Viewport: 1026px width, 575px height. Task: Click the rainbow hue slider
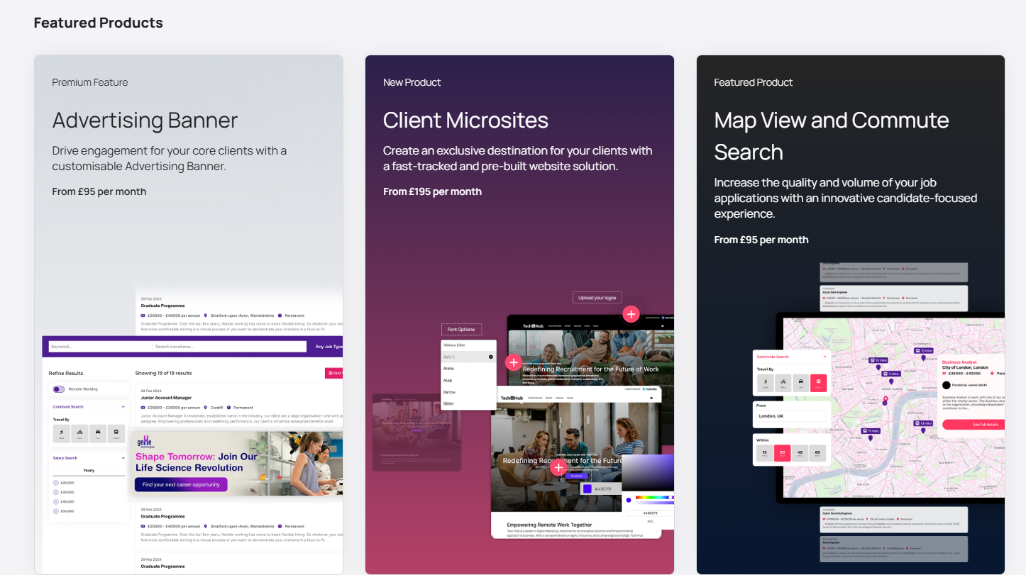click(653, 498)
